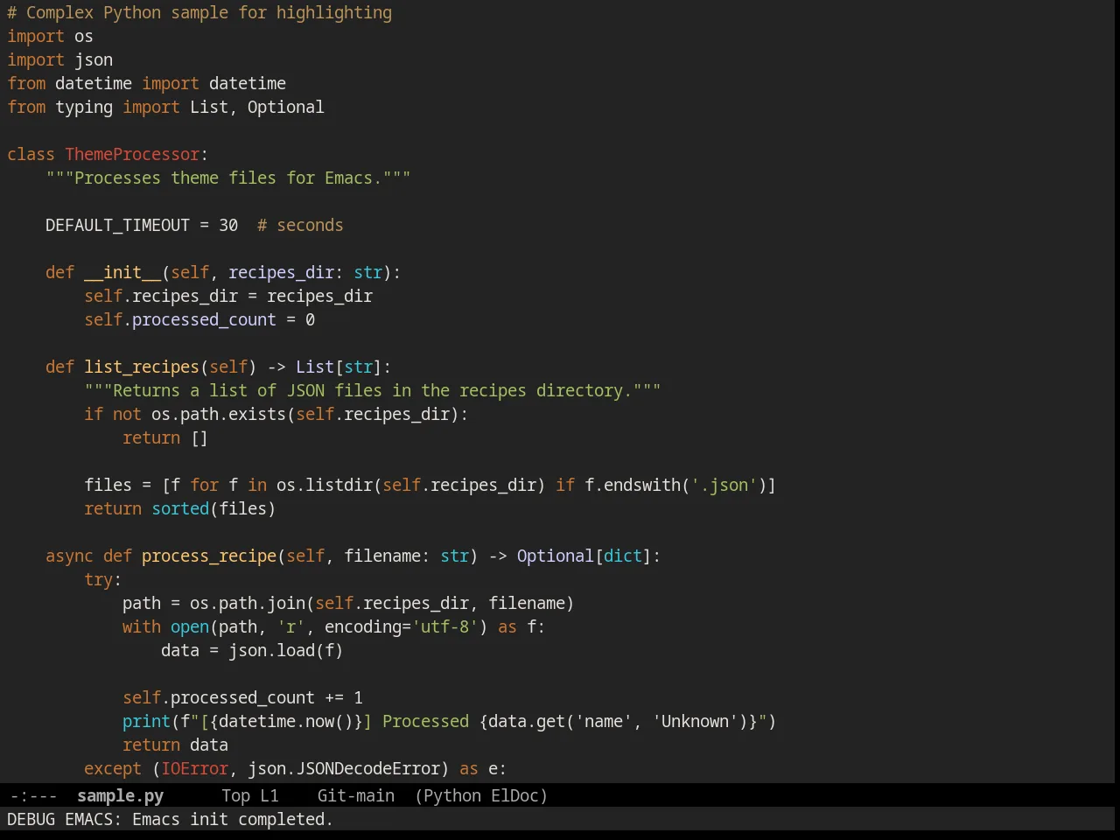
Task: Click the line 'import os'
Action: pyautogui.click(x=50, y=36)
